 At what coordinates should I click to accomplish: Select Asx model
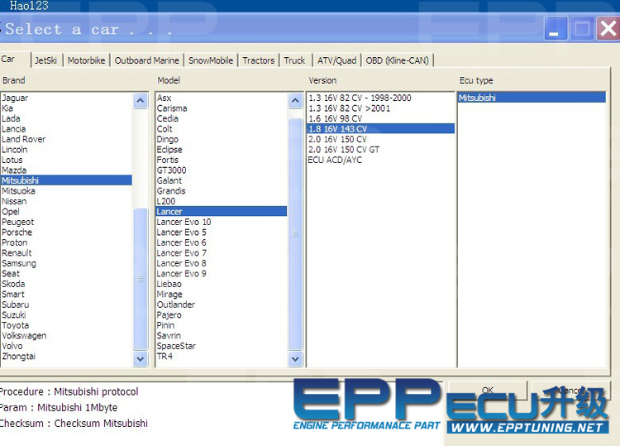click(222, 98)
